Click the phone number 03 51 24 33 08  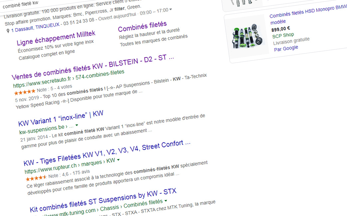pyautogui.click(x=79, y=22)
